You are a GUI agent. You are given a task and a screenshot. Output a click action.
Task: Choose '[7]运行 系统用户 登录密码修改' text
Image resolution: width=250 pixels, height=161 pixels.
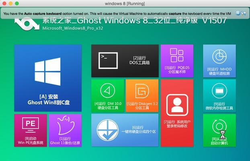point(177,124)
